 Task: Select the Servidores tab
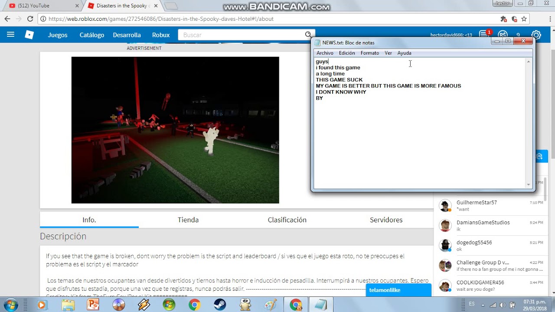click(386, 220)
